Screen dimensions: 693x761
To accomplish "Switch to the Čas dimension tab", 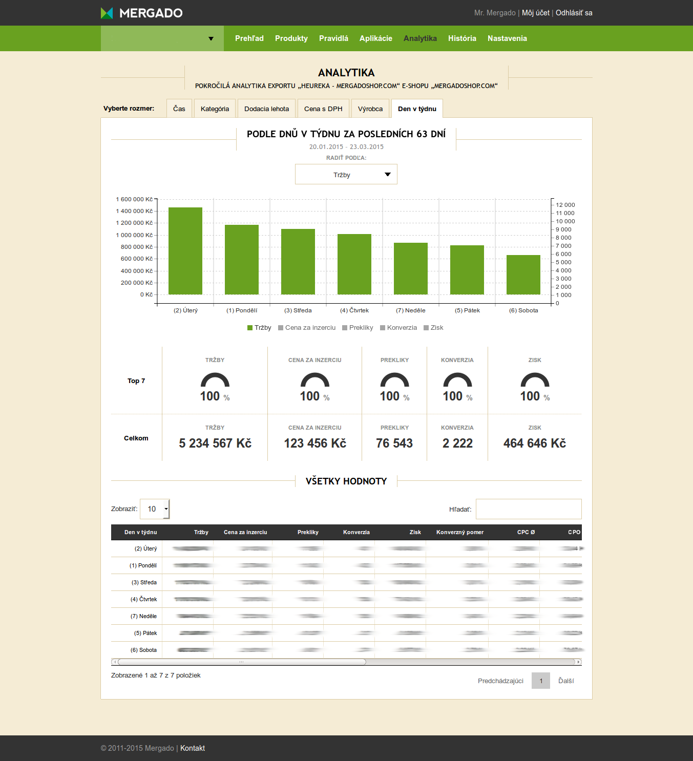I will click(179, 109).
